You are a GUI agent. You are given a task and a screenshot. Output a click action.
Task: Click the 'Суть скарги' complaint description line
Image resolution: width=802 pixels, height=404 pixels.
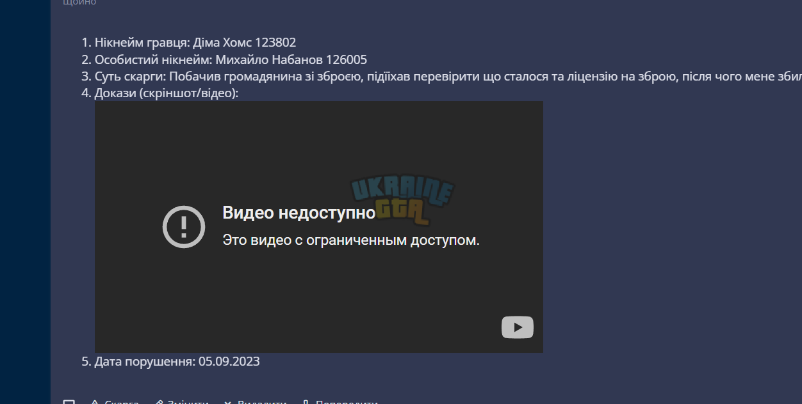coord(448,77)
